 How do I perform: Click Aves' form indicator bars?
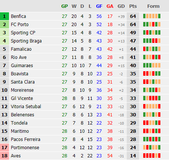click(152, 156)
